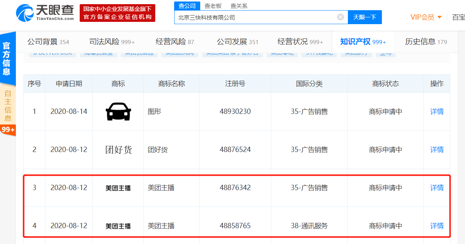Click the 申请日期 column header
The width and height of the screenshot is (465, 244).
69,84
